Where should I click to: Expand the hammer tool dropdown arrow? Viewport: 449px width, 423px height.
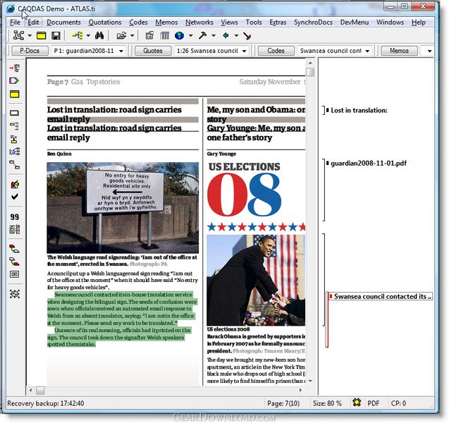[214, 36]
